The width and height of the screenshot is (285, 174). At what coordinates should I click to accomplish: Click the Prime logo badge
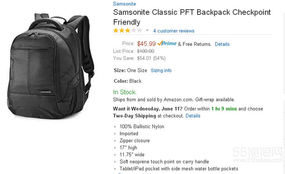[x=167, y=44]
